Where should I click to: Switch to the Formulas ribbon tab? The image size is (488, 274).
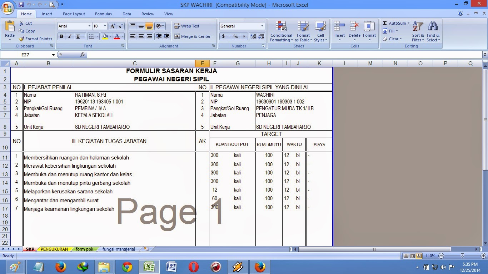coord(103,14)
